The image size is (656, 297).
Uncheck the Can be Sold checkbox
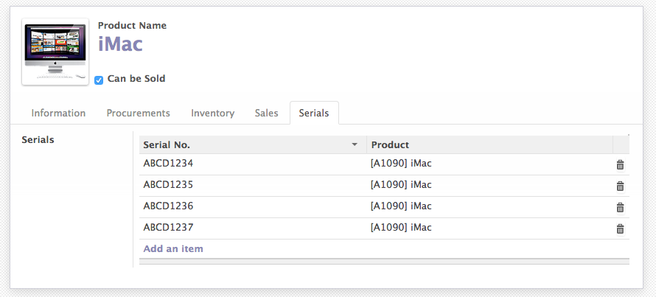click(x=99, y=80)
